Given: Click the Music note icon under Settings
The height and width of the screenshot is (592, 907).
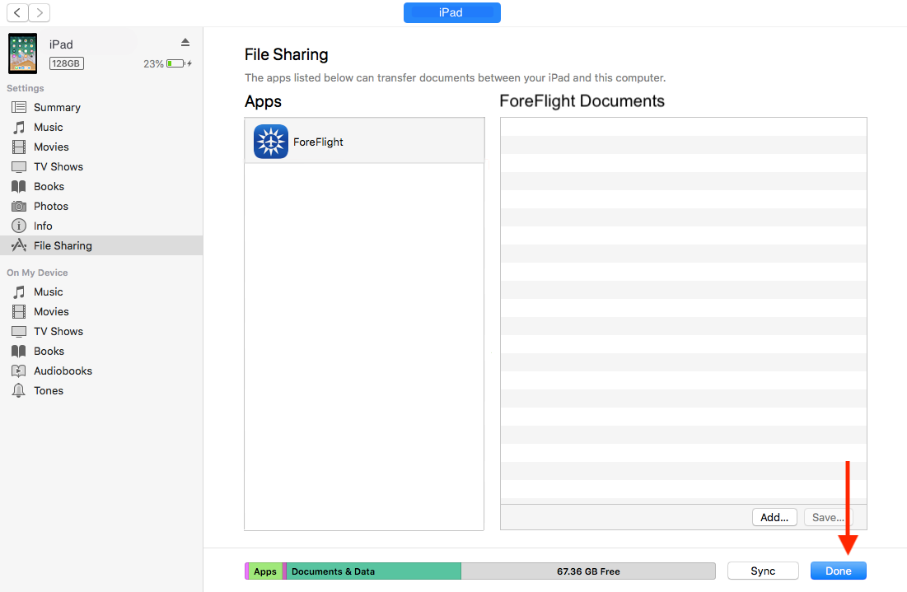Looking at the screenshot, I should tap(19, 127).
